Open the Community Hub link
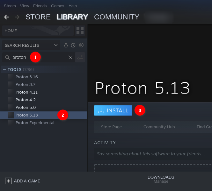Image resolution: width=212 pixels, height=191 pixels. point(159,127)
